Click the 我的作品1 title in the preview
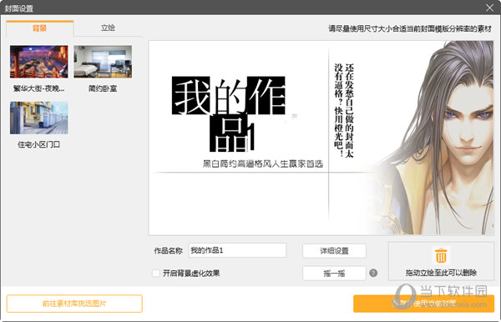 tap(229, 114)
